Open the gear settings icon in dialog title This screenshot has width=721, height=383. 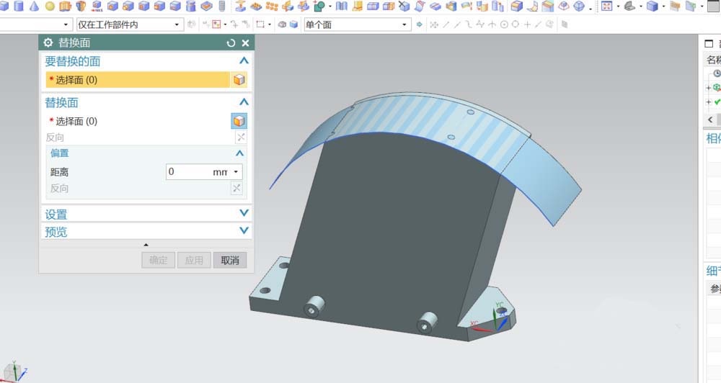tap(48, 42)
